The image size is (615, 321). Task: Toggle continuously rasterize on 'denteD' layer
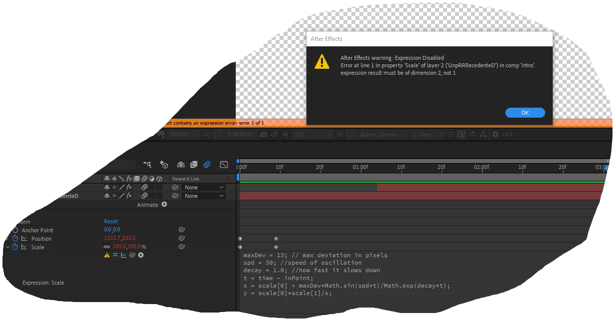coord(114,196)
